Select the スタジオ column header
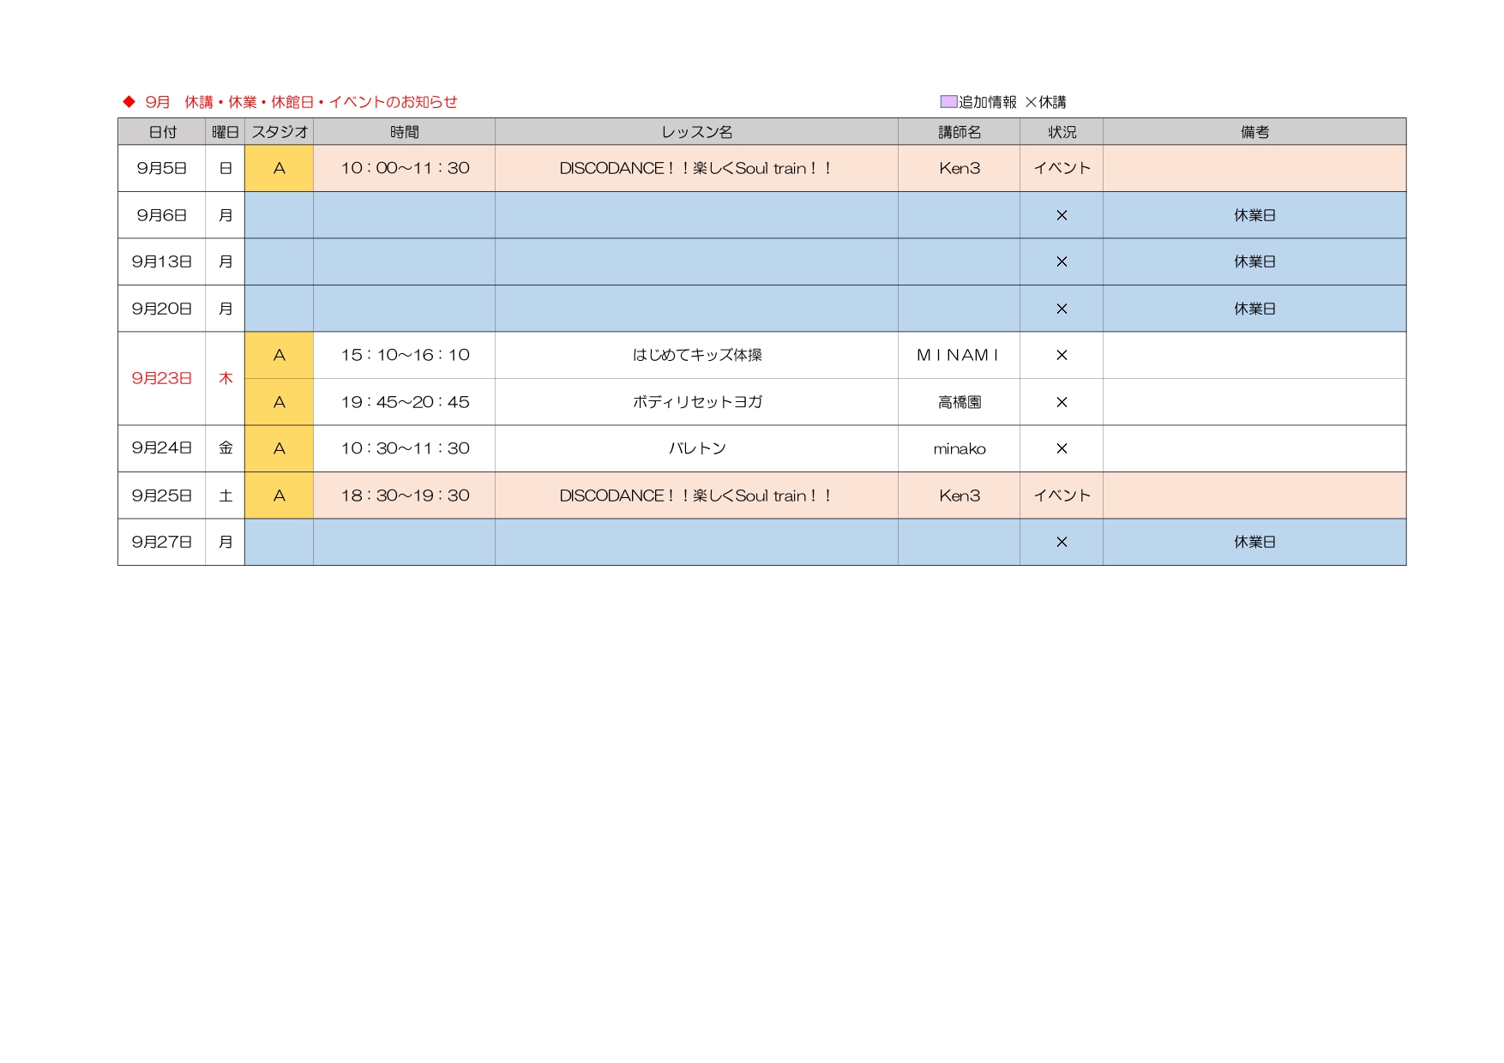 click(280, 132)
